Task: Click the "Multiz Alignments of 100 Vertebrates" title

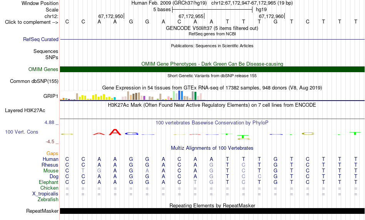Action: tap(212, 148)
